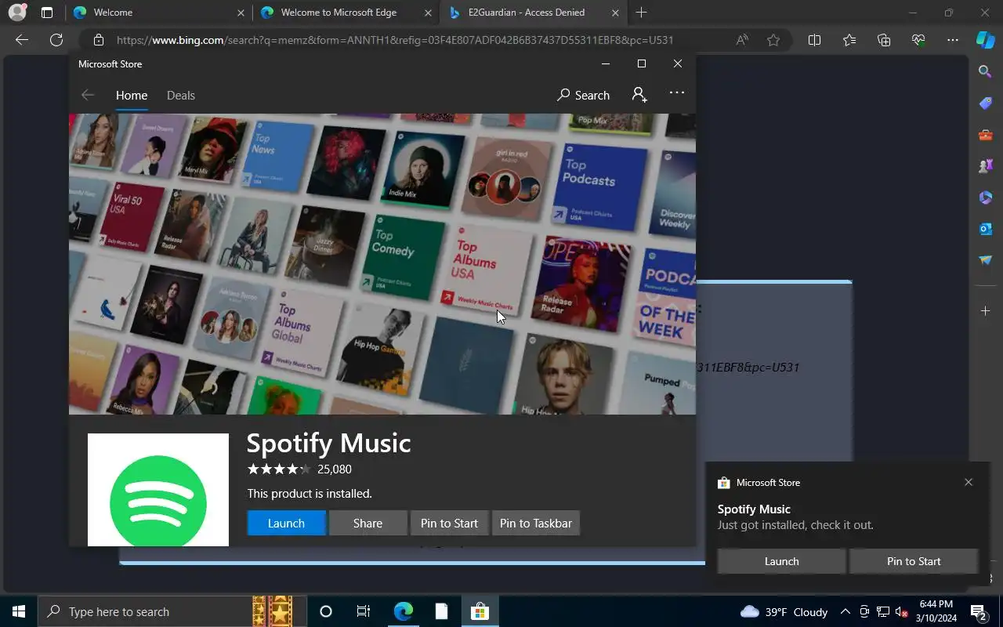
Task: Open Microsoft Store taskbar icon
Action: [480, 611]
